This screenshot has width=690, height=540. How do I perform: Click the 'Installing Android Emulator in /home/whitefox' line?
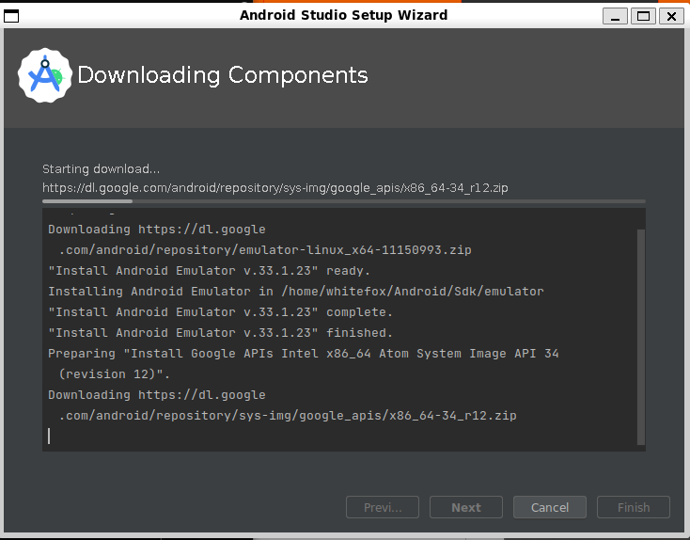[296, 292]
